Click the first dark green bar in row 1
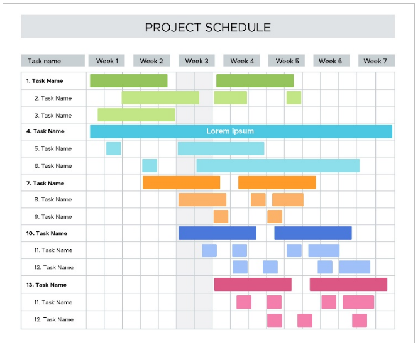Screen dimensions: 418x347 129,80
